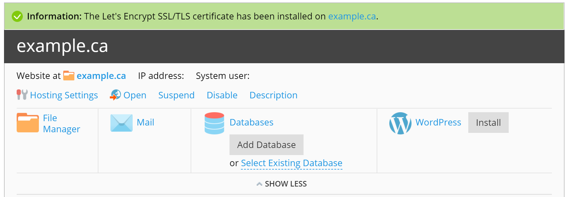Click the globe icon next to Open
This screenshot has width=567, height=197.
click(x=115, y=95)
